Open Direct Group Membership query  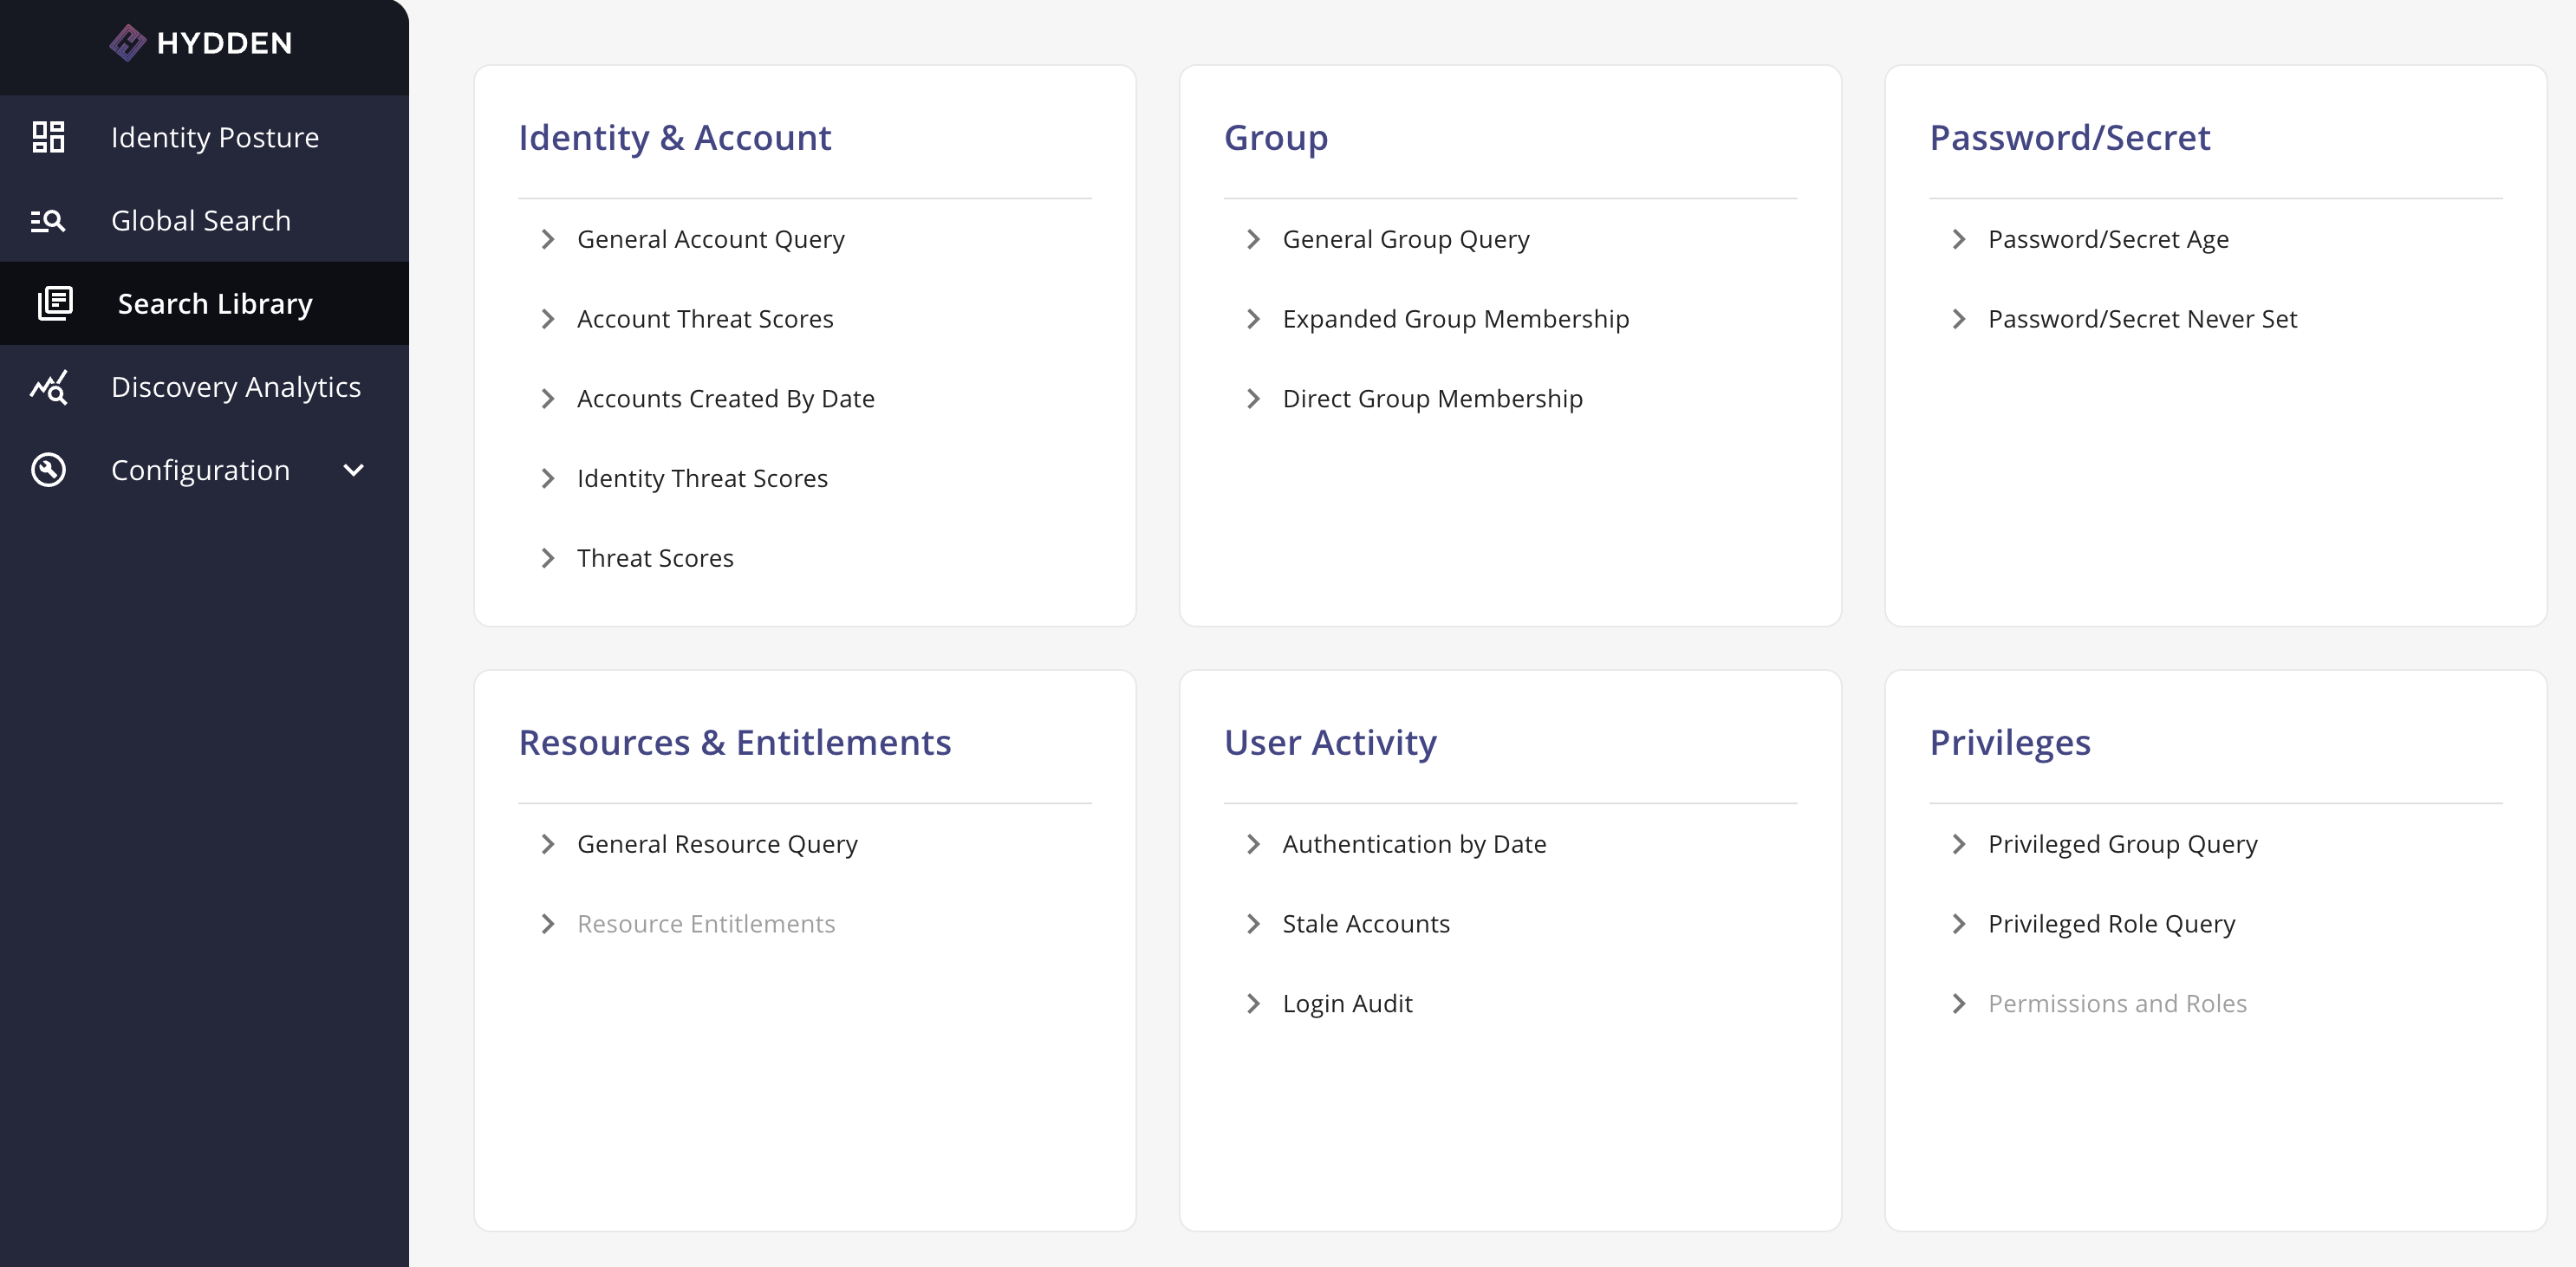tap(1433, 399)
